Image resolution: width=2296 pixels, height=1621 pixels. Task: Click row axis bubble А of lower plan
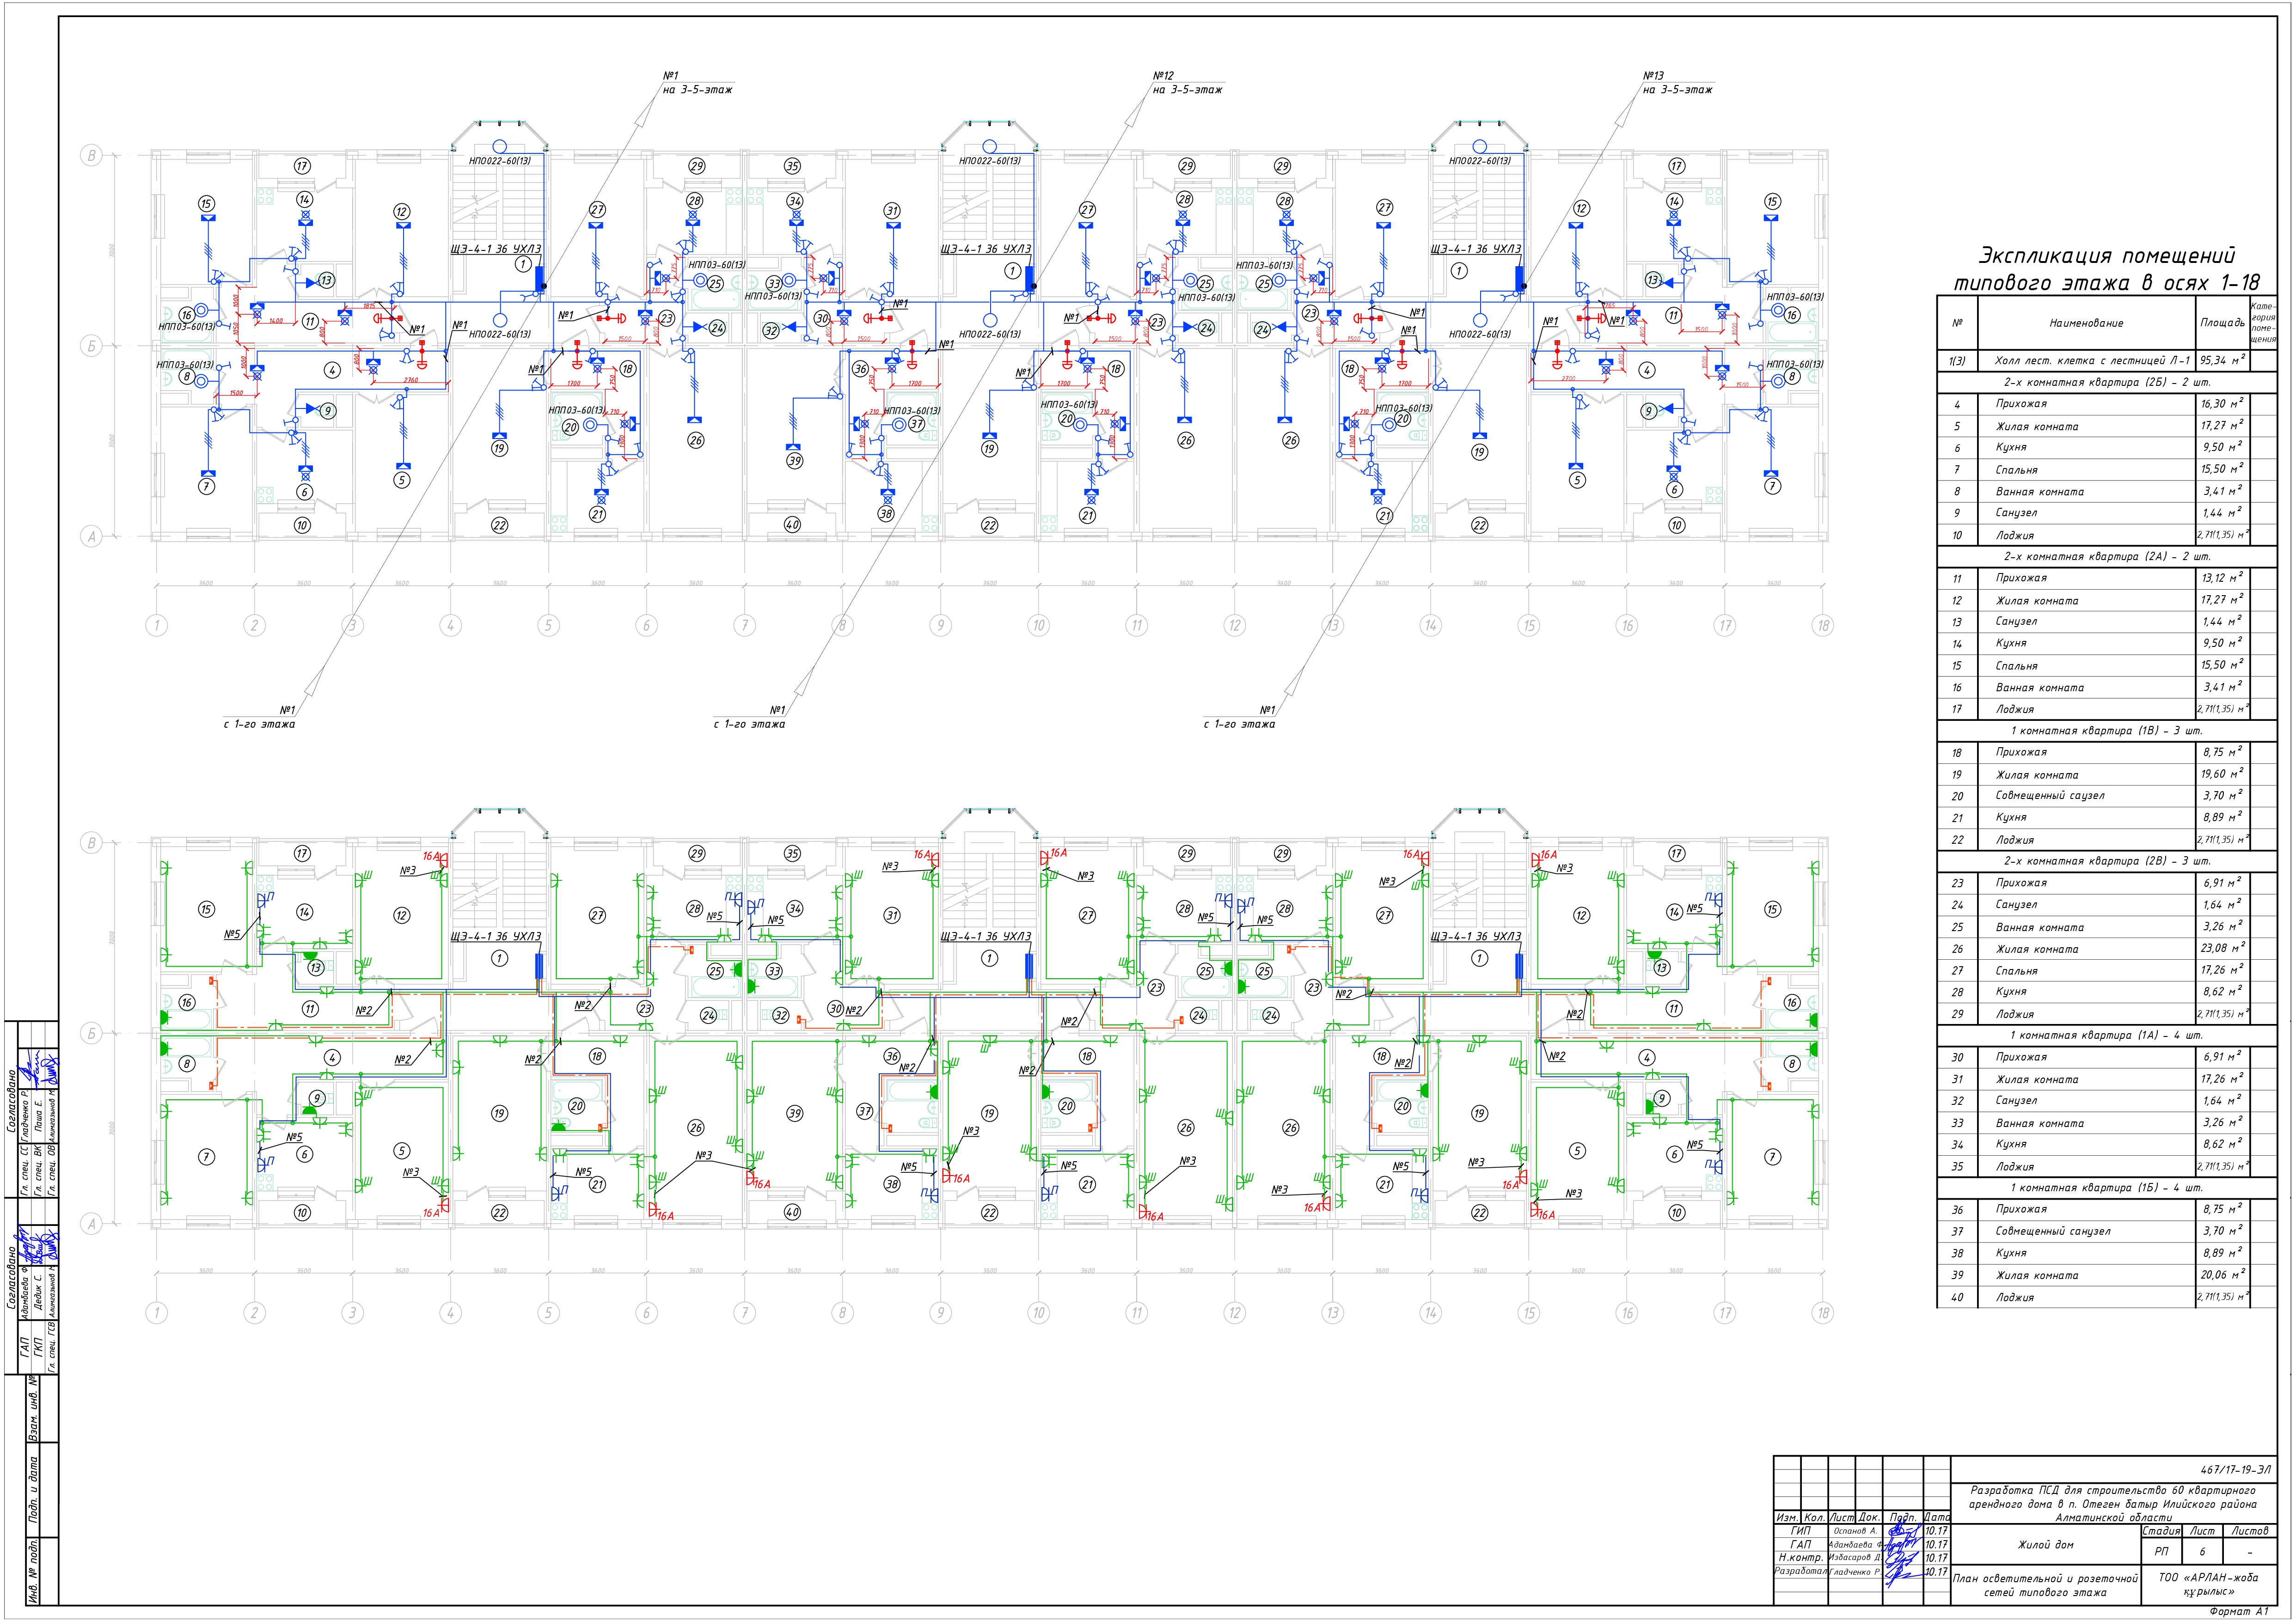pyautogui.click(x=91, y=1224)
